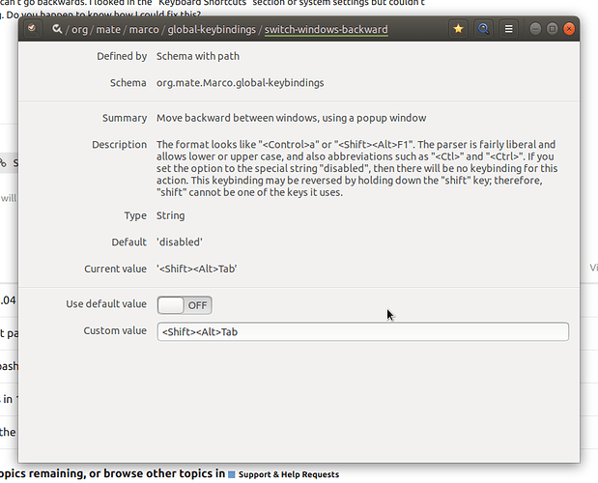This screenshot has width=598, height=483.
Task: Click the description paragraph text
Action: 357,168
